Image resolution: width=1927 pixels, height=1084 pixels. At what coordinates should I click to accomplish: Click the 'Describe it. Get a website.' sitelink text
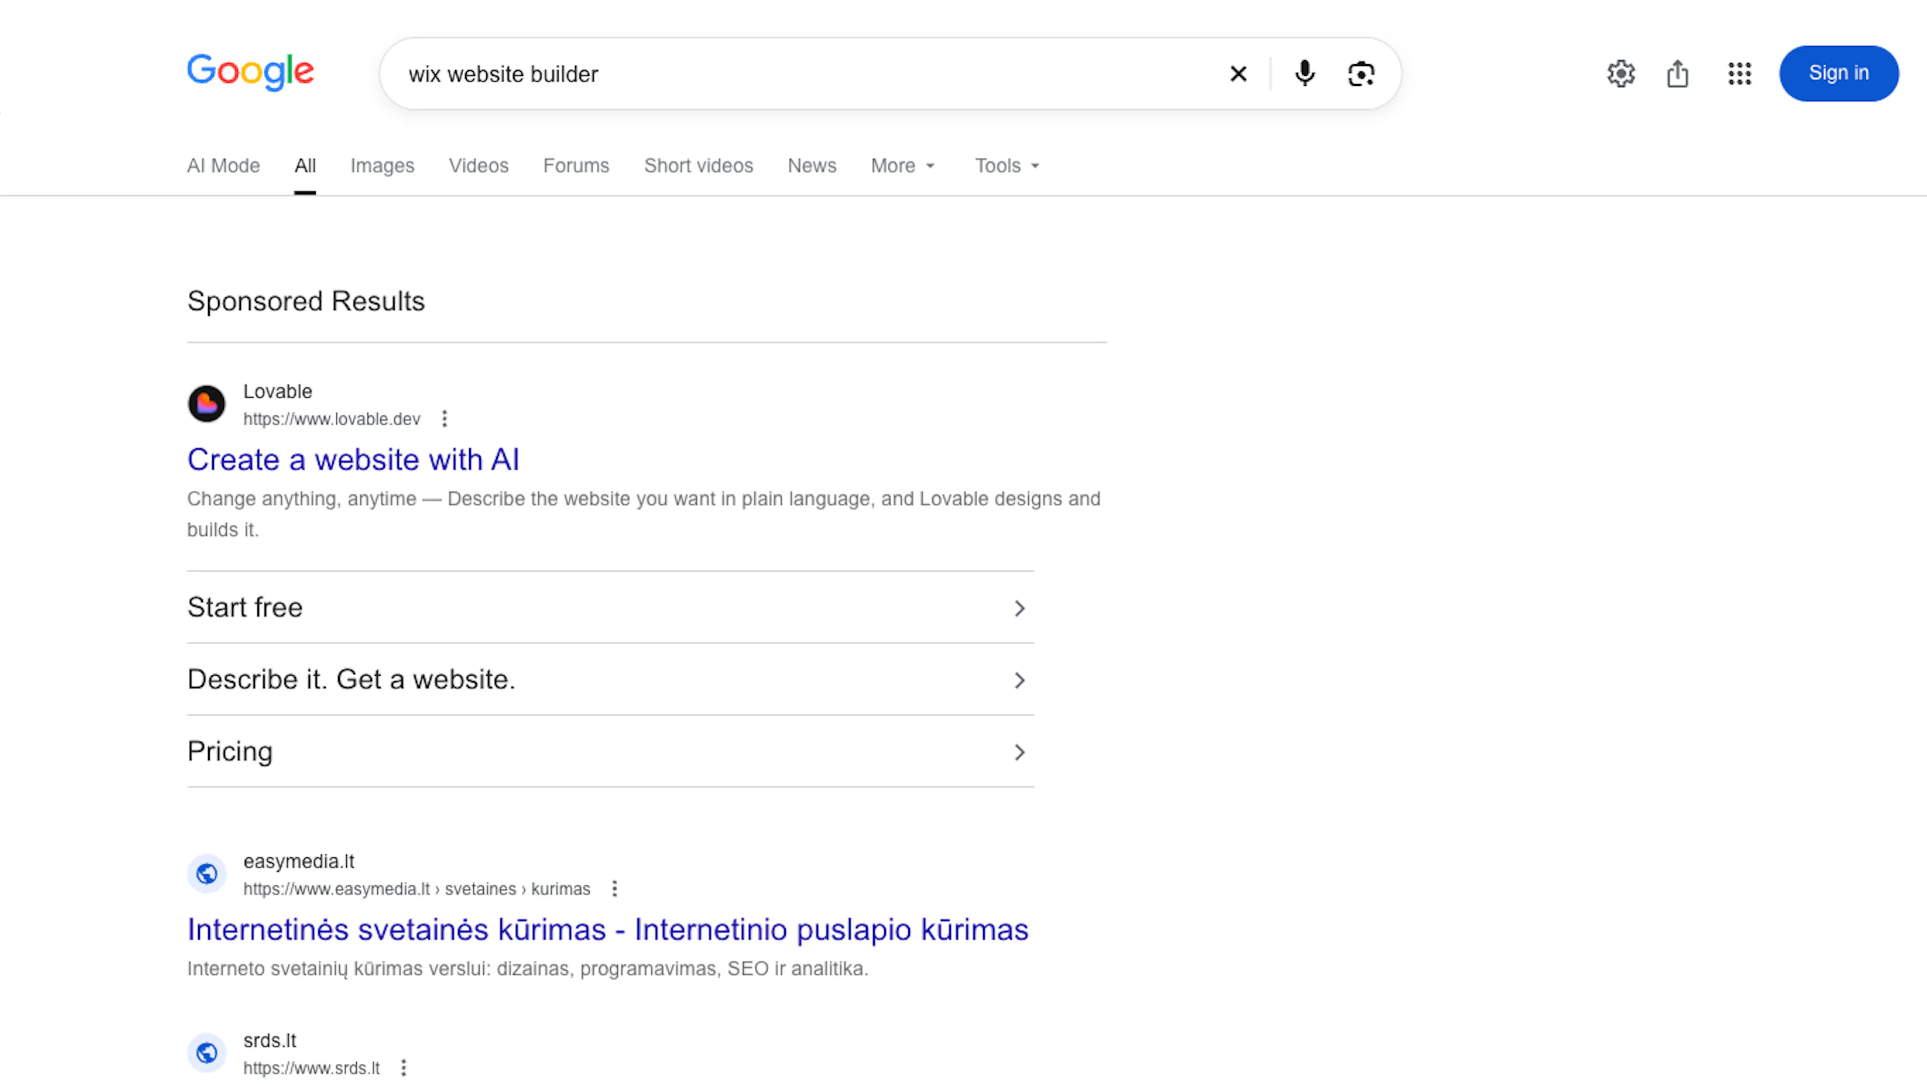[351, 679]
